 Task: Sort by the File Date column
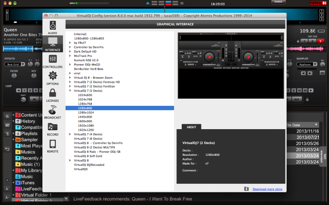302,125
